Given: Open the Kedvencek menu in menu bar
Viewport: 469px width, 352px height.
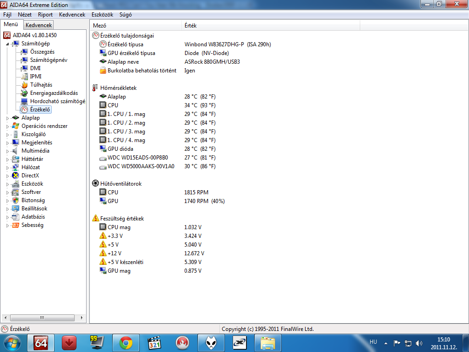Looking at the screenshot, I should (72, 14).
